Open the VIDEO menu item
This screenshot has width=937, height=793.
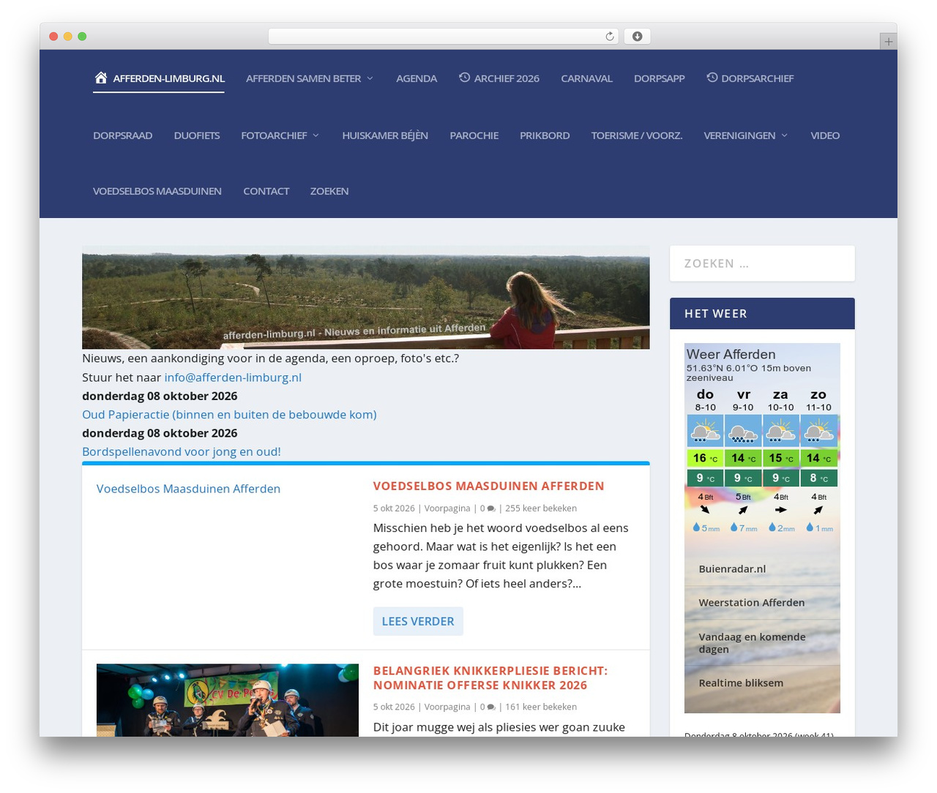(825, 135)
